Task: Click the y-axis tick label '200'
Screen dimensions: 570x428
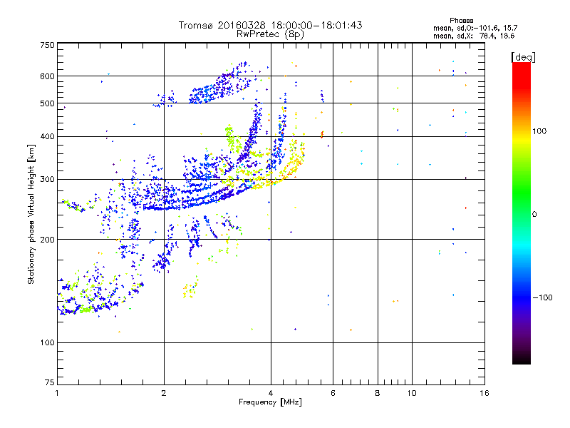Action: (x=47, y=240)
